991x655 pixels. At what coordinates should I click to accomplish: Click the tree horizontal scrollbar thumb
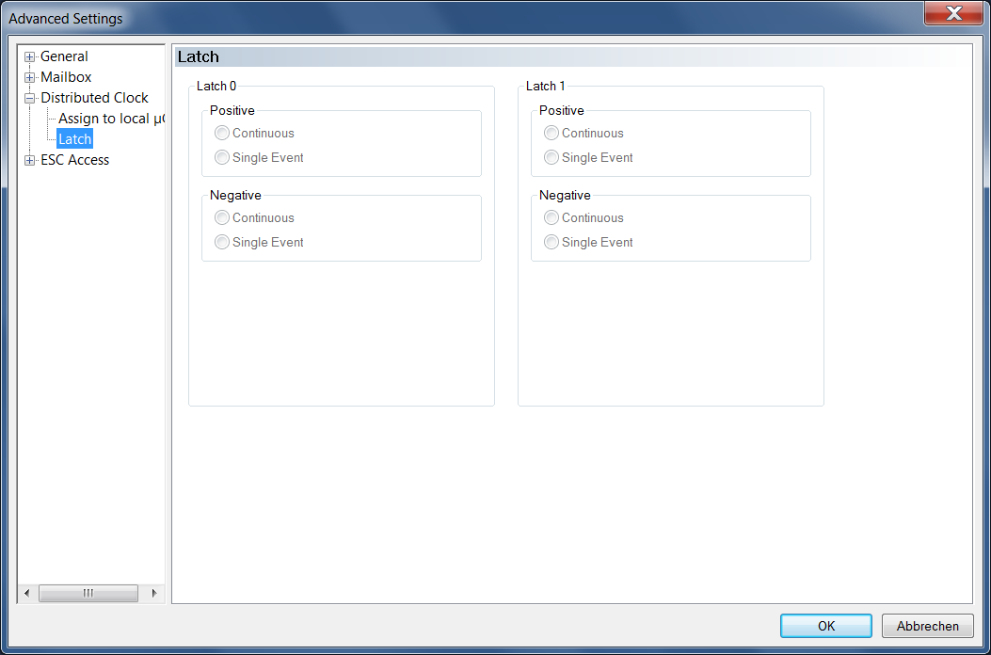click(x=88, y=593)
